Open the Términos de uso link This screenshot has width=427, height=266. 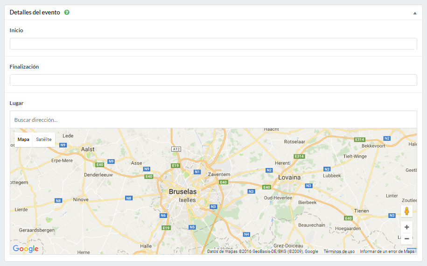339,252
